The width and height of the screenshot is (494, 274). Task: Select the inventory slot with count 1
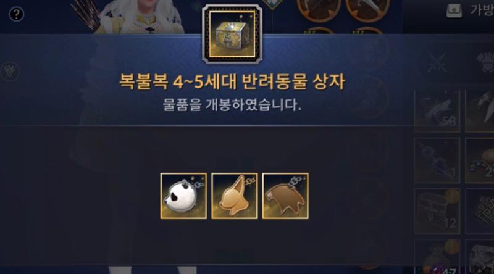coord(437,160)
